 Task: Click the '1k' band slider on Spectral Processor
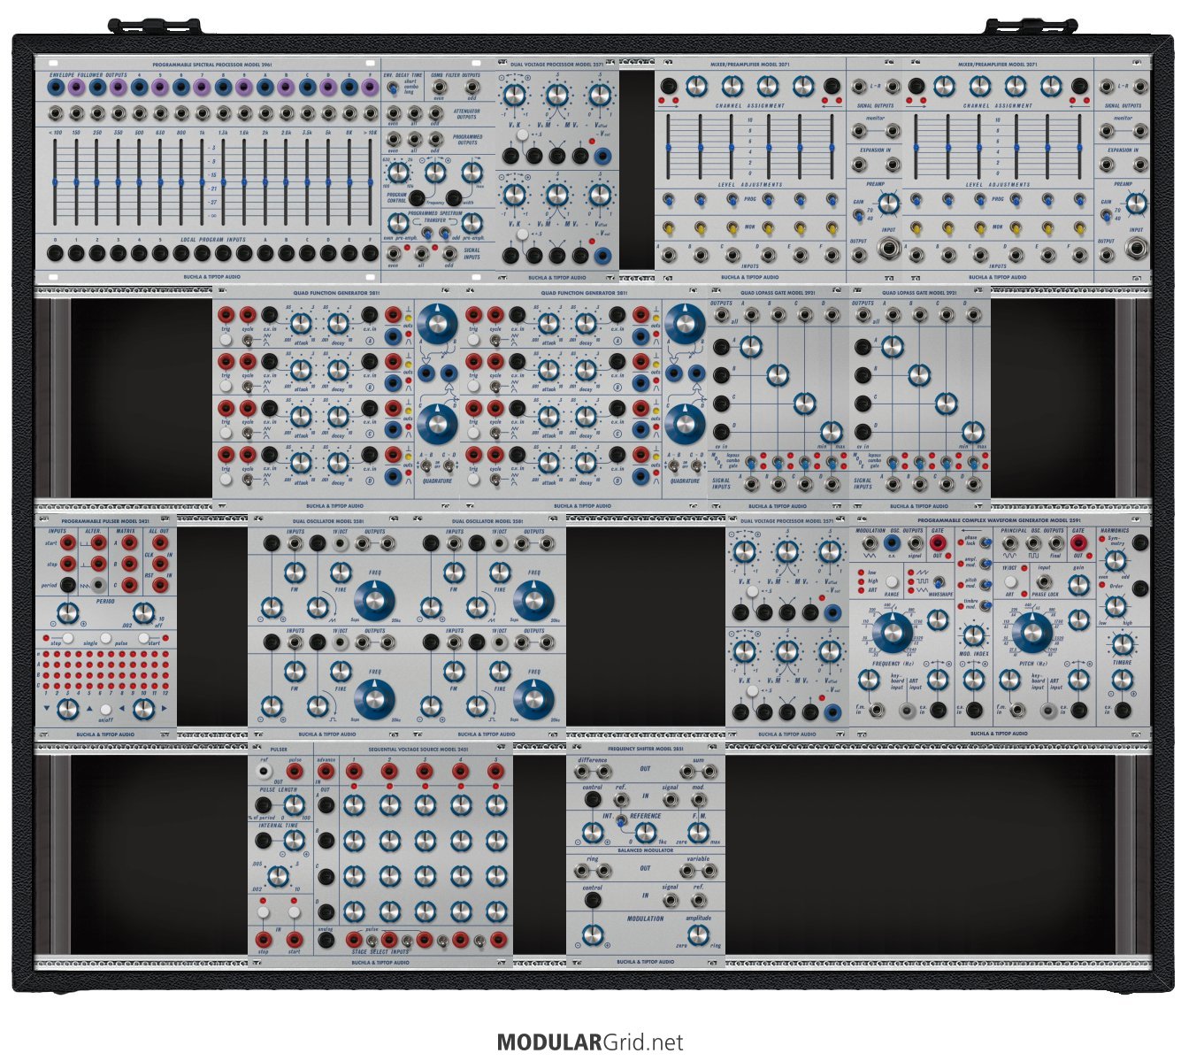[x=202, y=181]
